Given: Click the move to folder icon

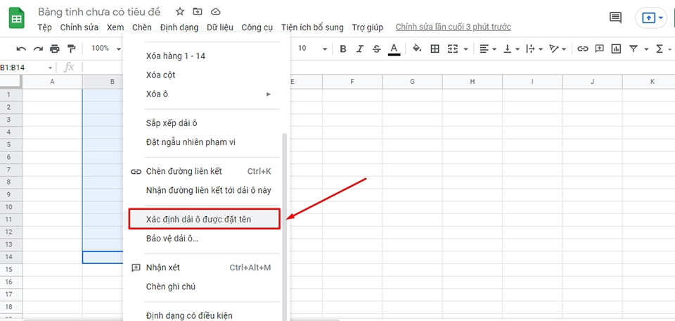Looking at the screenshot, I should click(x=198, y=12).
